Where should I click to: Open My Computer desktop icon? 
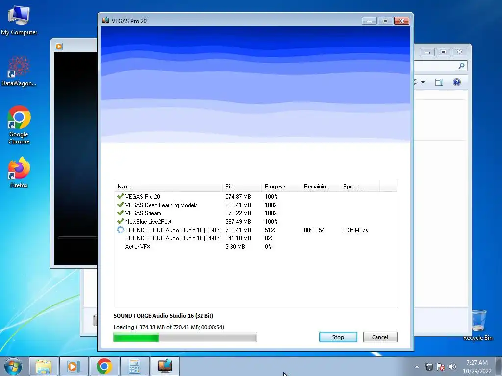click(19, 21)
